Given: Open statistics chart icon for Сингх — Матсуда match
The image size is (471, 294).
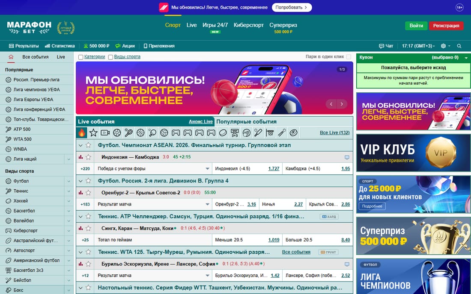Looking at the screenshot, I should [x=80, y=228].
